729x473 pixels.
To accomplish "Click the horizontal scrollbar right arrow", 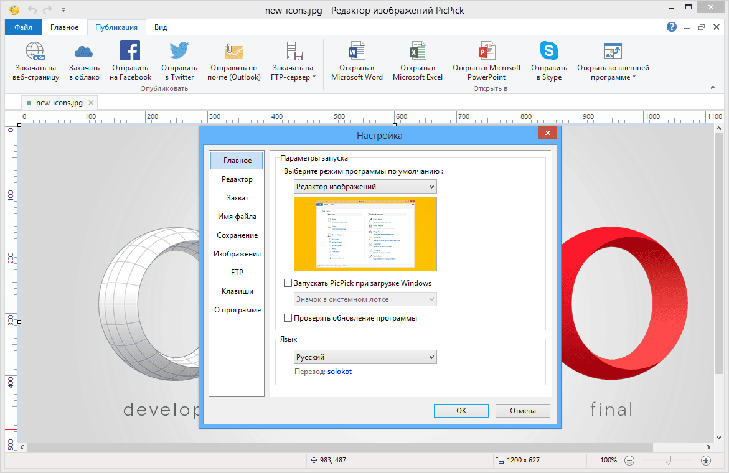I will point(708,447).
